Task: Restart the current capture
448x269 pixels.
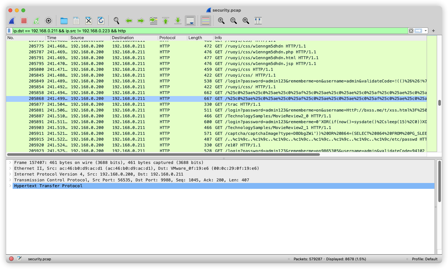Action: click(x=36, y=21)
